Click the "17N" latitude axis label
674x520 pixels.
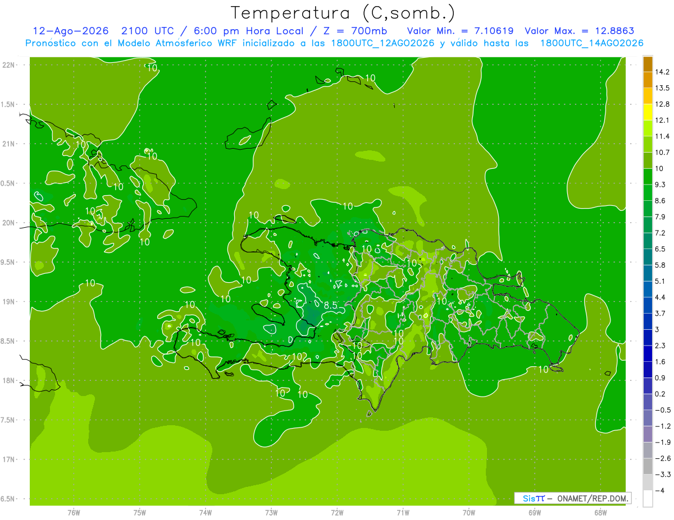pos(8,459)
